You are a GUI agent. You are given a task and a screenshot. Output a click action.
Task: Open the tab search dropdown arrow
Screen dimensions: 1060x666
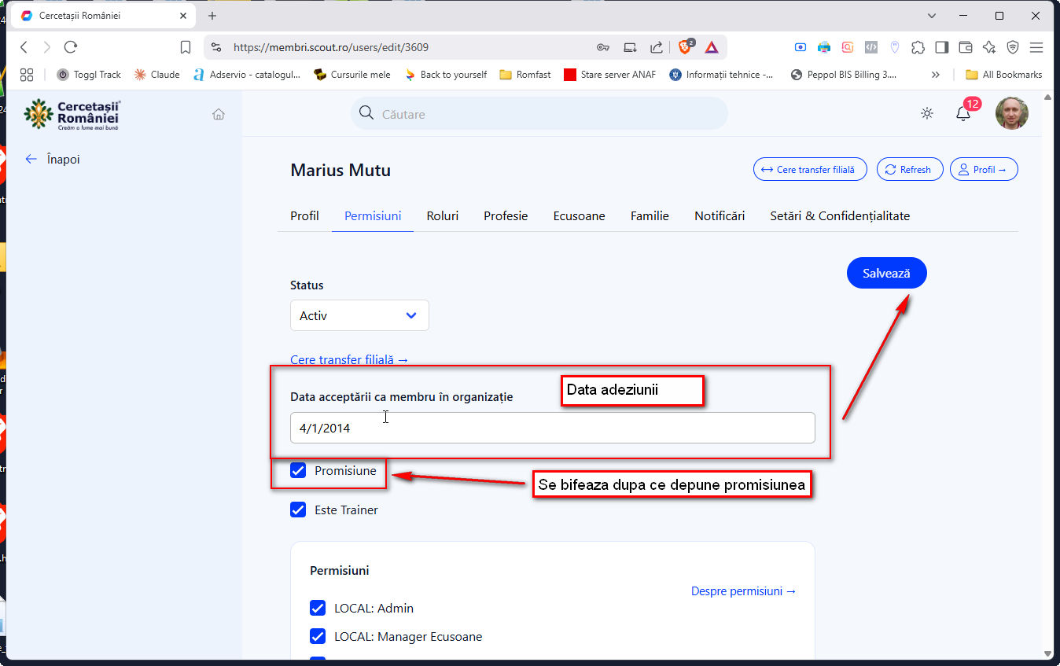click(x=932, y=16)
